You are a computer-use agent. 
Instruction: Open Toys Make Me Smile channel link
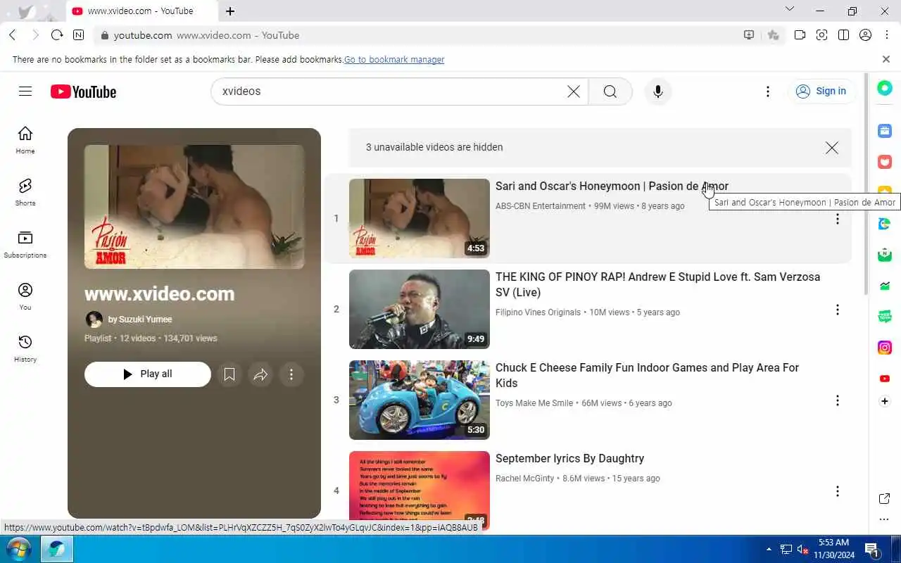coord(534,403)
